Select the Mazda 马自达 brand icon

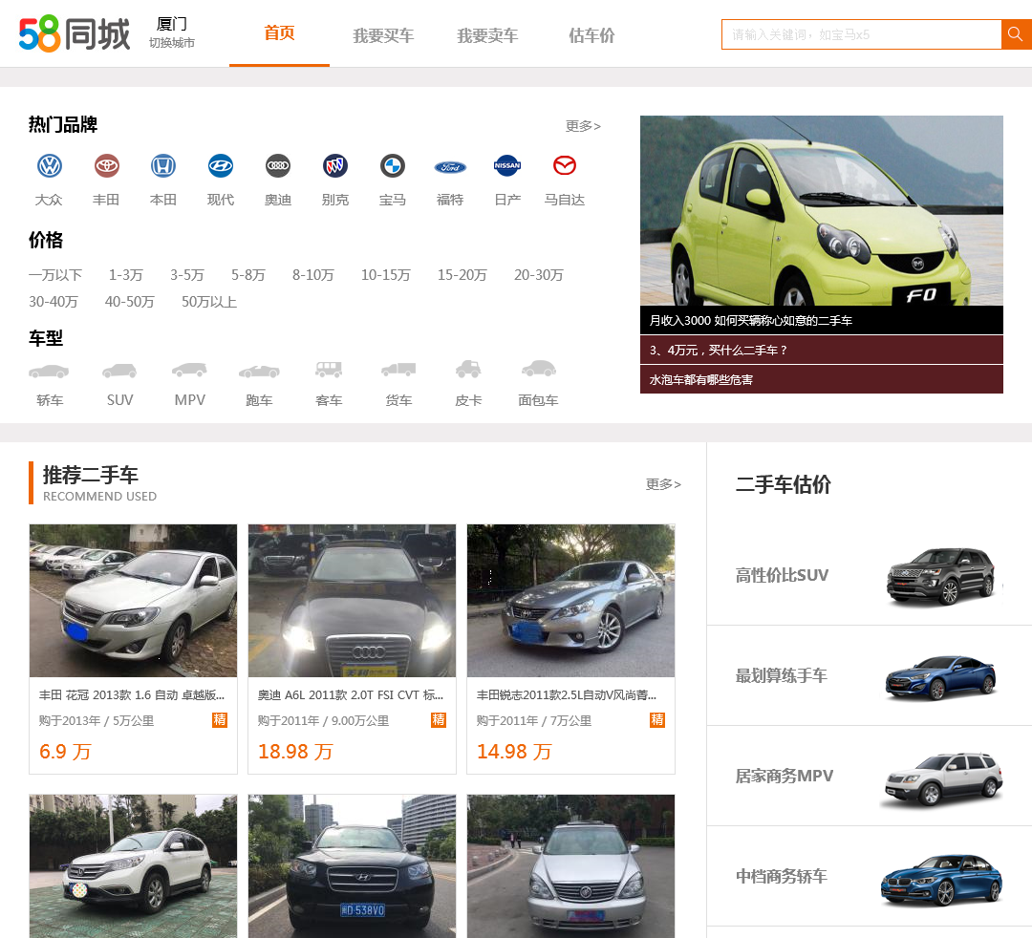click(565, 166)
